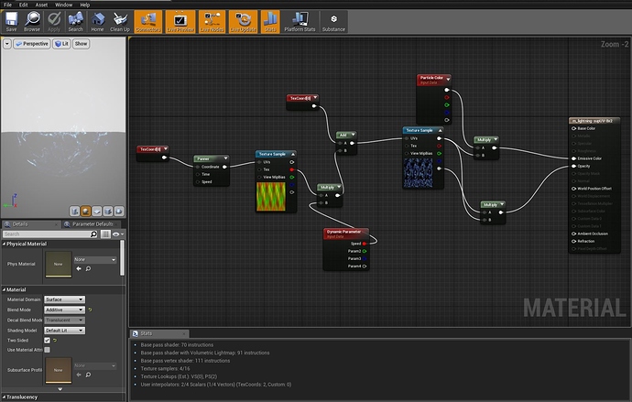
Task: Select the Dynamic Parameter node header
Action: [x=346, y=234]
